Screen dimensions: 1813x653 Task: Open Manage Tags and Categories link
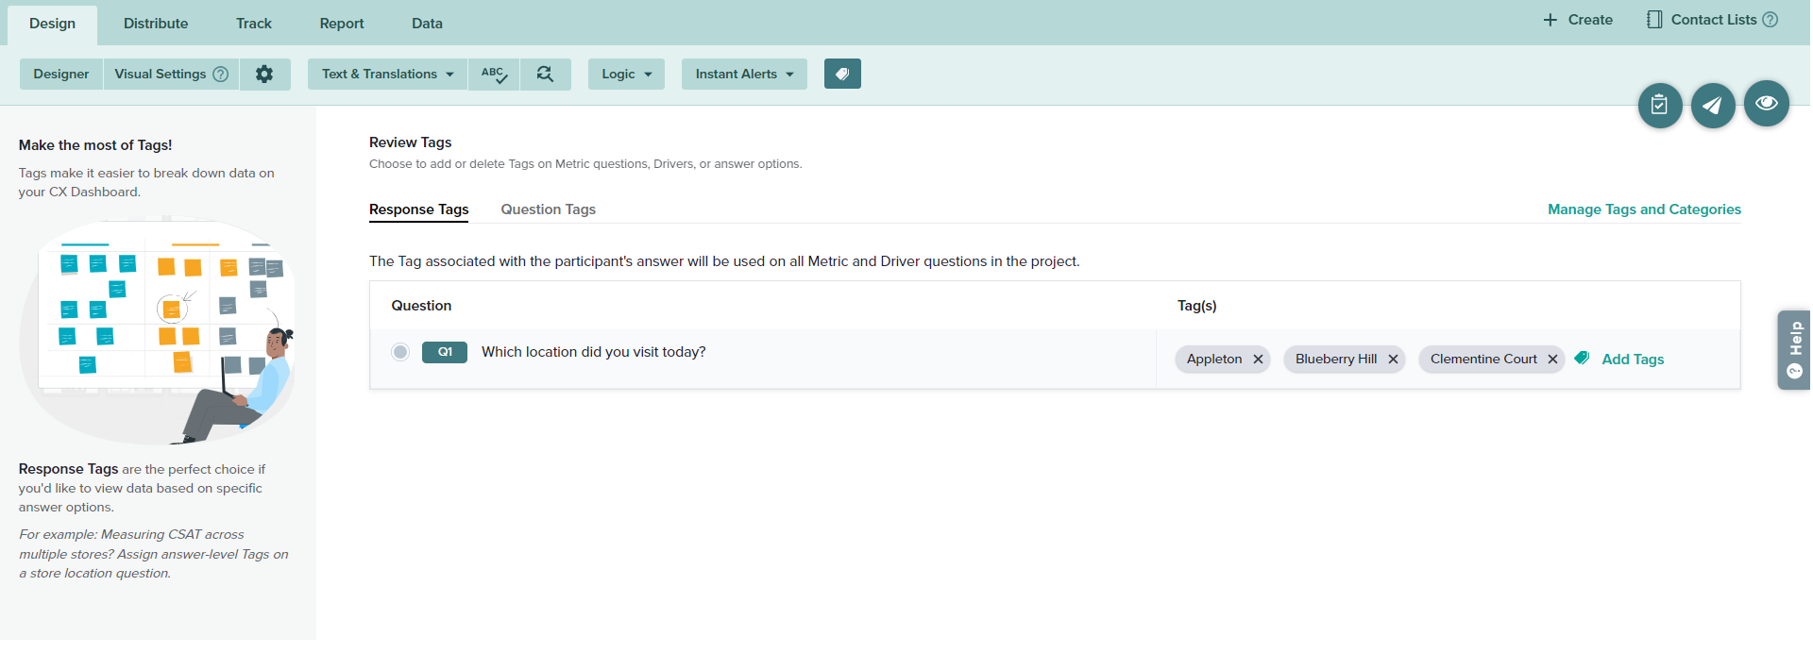pyautogui.click(x=1643, y=209)
